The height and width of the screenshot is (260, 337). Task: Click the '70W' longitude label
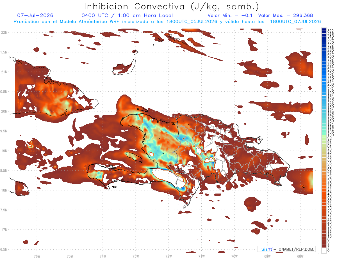pos(234,256)
